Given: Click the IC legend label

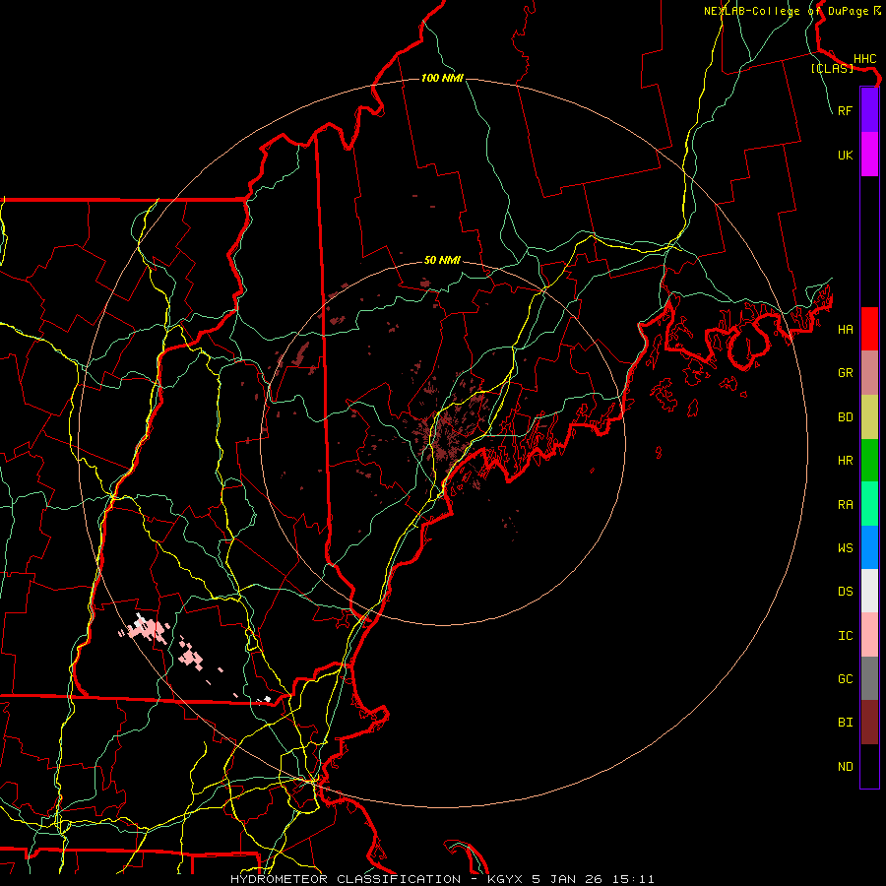Looking at the screenshot, I should (x=845, y=636).
